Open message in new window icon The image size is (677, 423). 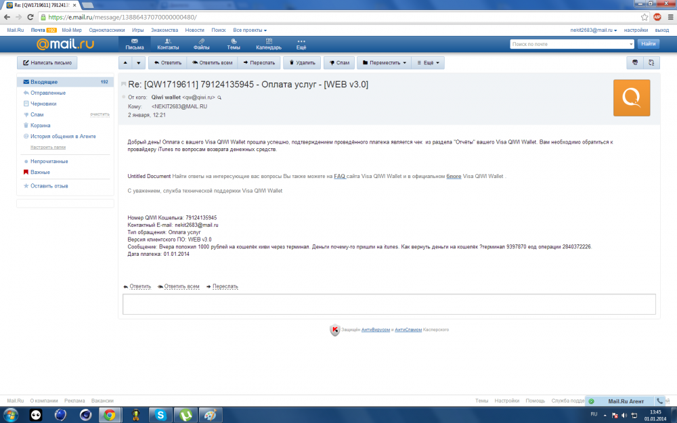pos(651,62)
